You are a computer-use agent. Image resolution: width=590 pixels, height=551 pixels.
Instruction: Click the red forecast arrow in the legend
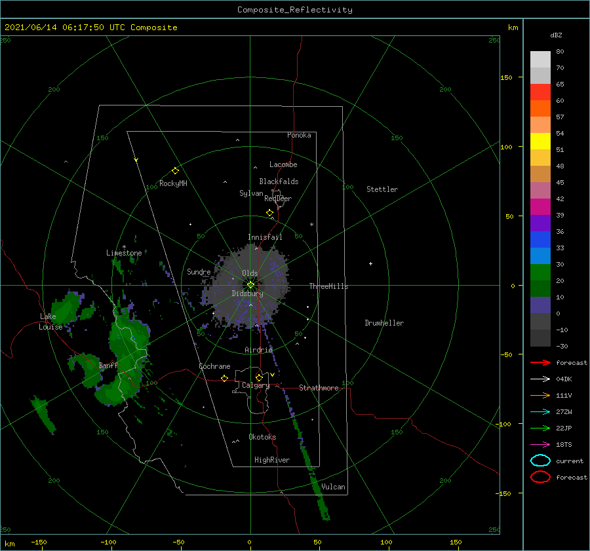[x=540, y=362]
